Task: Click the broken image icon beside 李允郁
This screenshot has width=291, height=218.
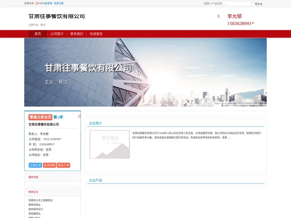Action: click(x=219, y=16)
